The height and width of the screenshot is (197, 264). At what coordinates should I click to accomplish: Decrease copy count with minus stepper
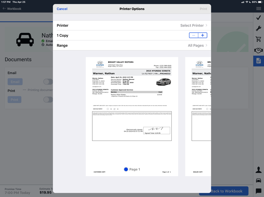click(194, 35)
